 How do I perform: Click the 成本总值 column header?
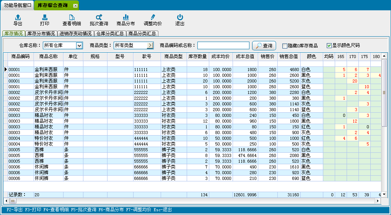pos(245,57)
